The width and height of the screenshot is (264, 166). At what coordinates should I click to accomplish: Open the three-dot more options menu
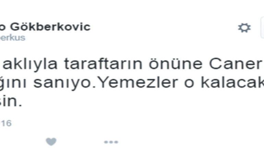(111, 142)
